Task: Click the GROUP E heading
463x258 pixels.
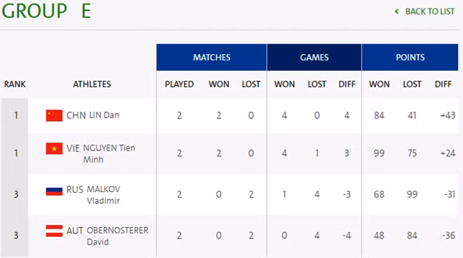Action: click(46, 11)
